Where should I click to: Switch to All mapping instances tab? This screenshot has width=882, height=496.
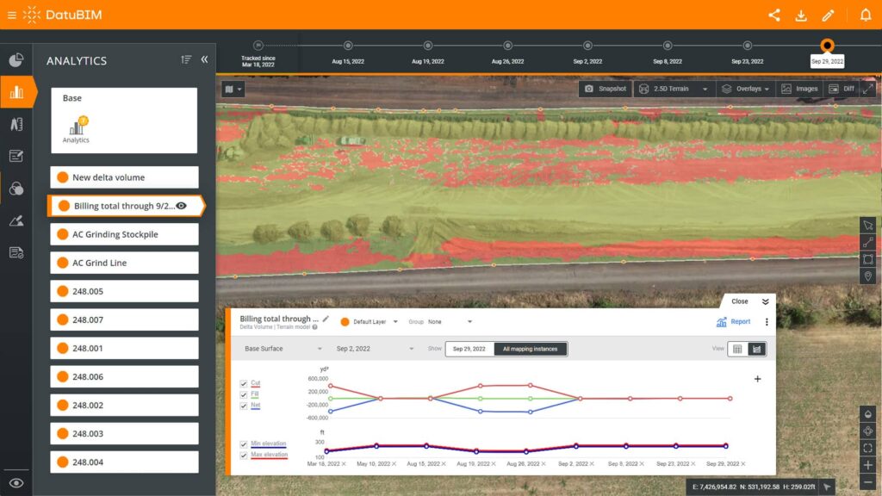pos(530,349)
